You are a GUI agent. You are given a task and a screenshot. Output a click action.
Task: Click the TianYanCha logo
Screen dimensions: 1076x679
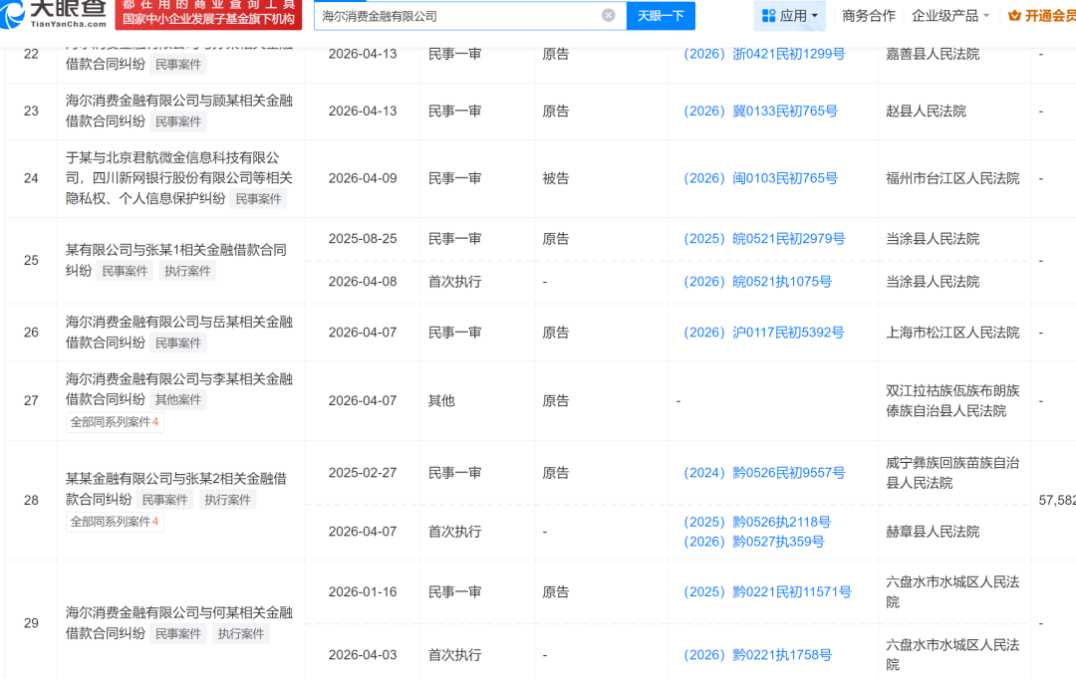(x=54, y=14)
